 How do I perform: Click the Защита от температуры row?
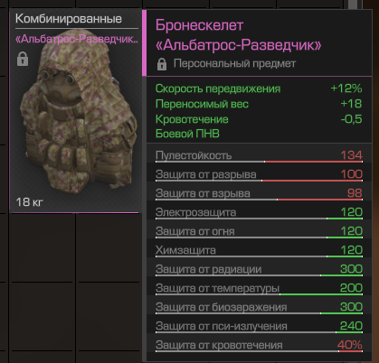click(x=259, y=289)
